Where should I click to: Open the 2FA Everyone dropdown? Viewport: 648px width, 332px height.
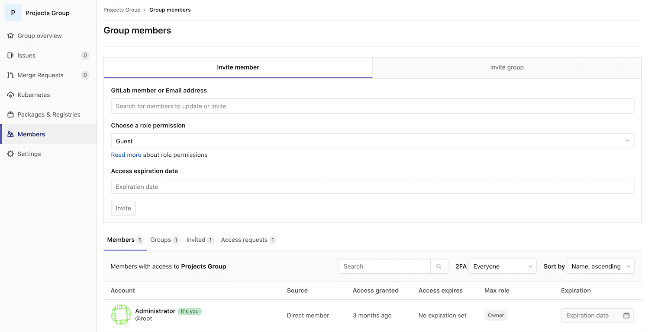point(503,266)
